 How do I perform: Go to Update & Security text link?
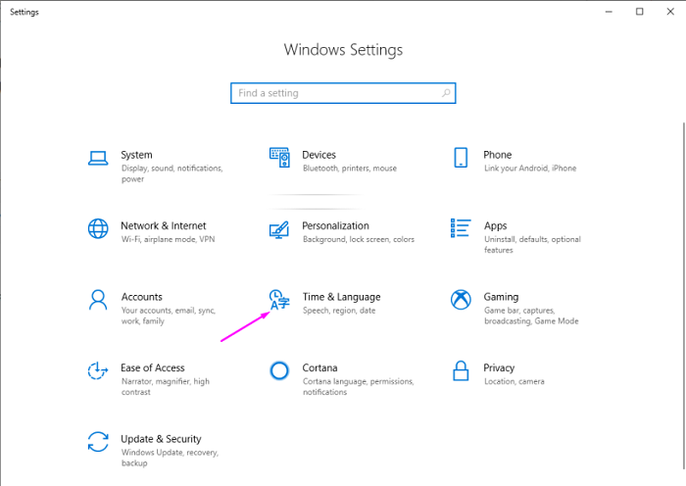(x=161, y=439)
